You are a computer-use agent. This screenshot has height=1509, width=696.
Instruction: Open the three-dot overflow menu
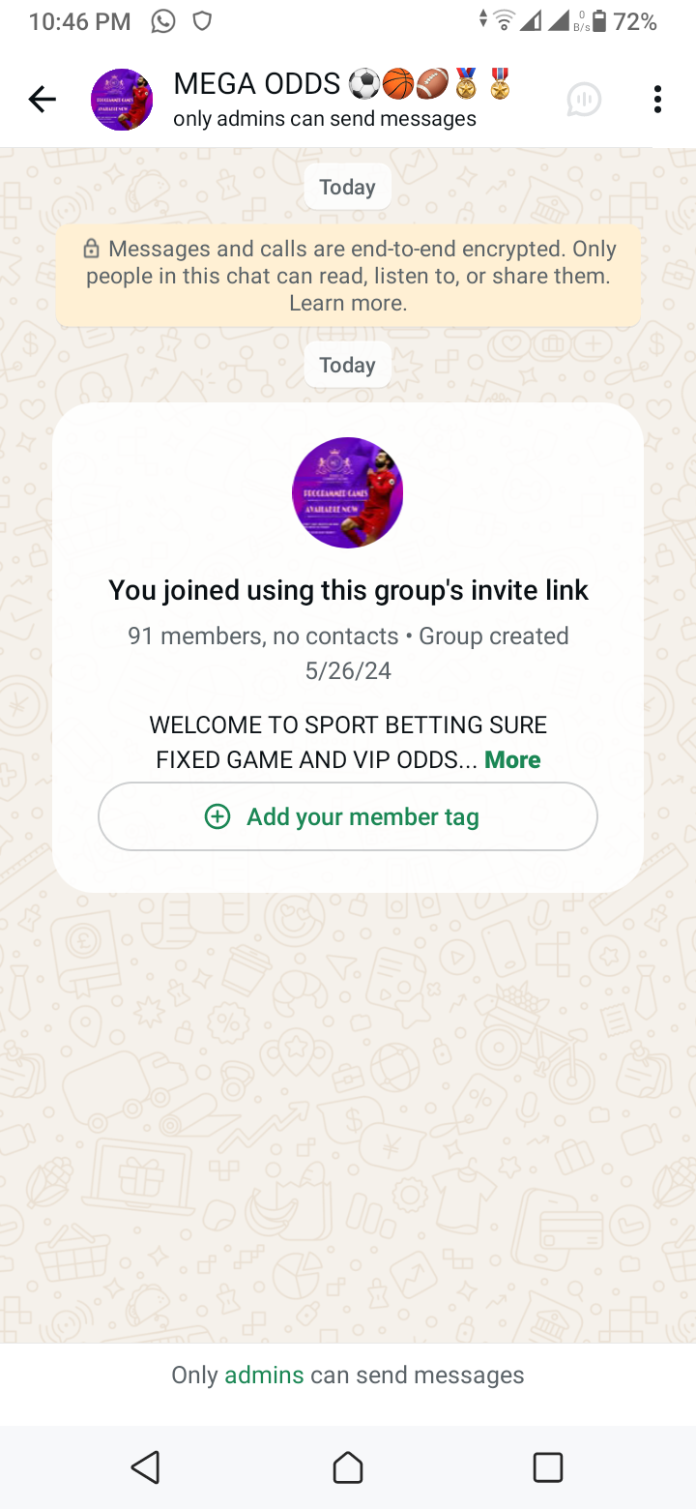657,99
